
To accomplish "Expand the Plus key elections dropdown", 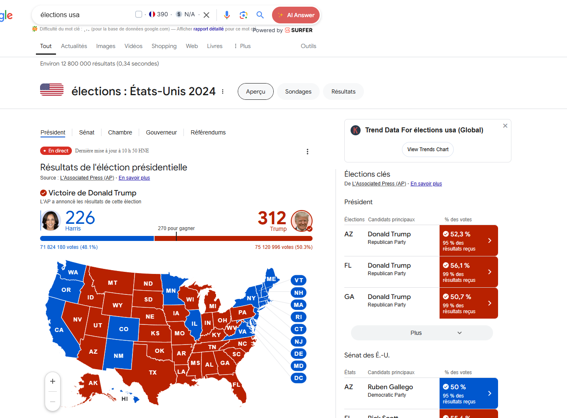I will point(422,333).
